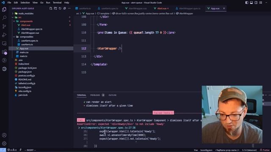Open the Selection menu
The height and width of the screenshot is (152, 271).
(25, 3)
